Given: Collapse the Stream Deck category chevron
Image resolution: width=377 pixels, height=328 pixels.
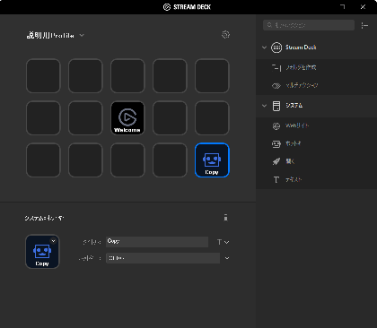Looking at the screenshot, I should [x=264, y=47].
